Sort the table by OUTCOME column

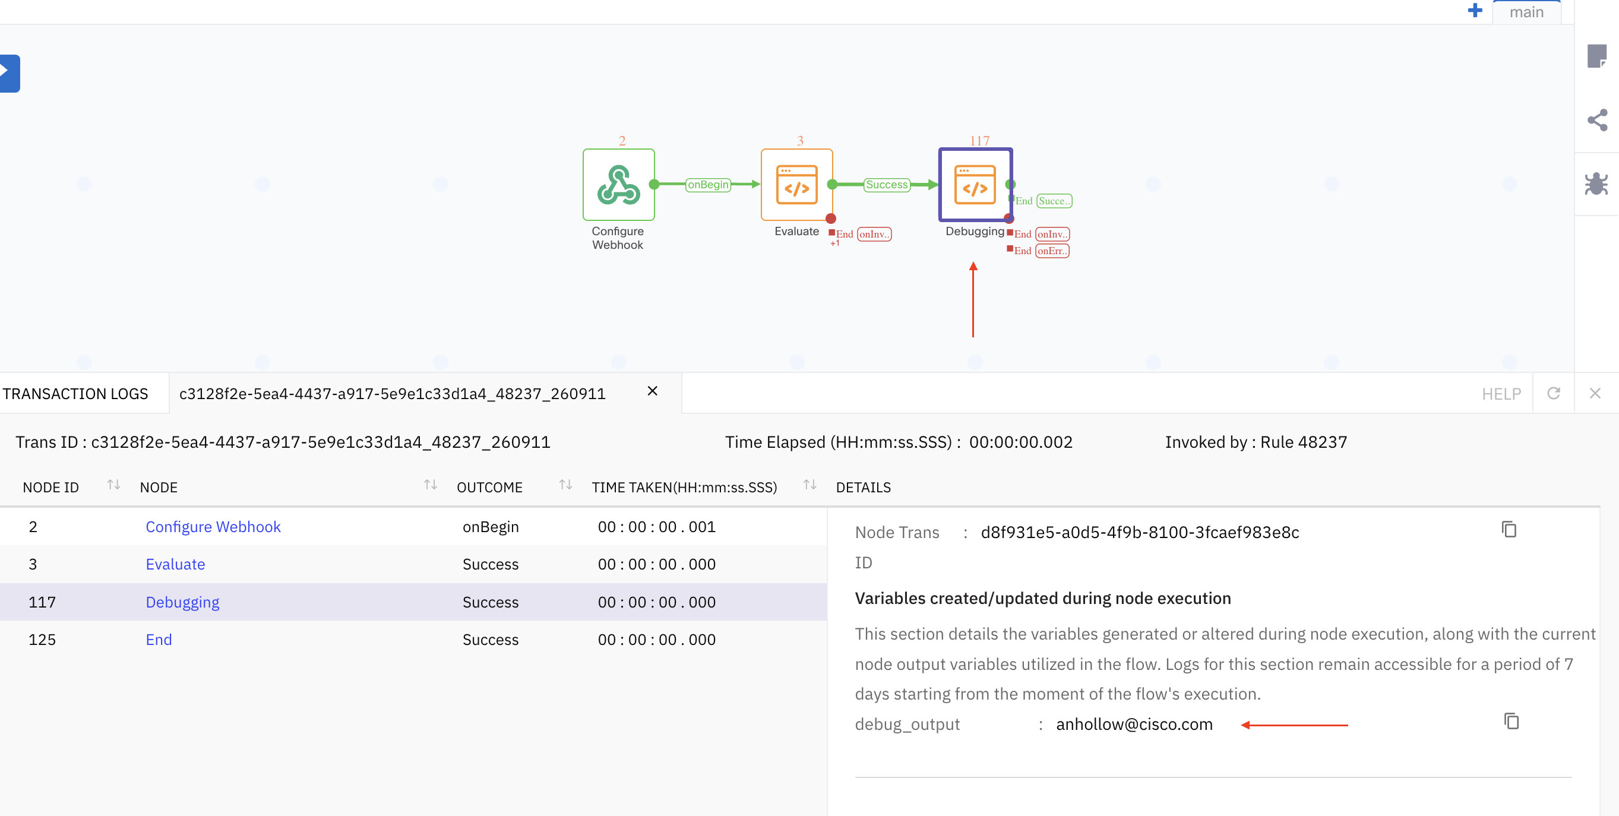tap(565, 485)
